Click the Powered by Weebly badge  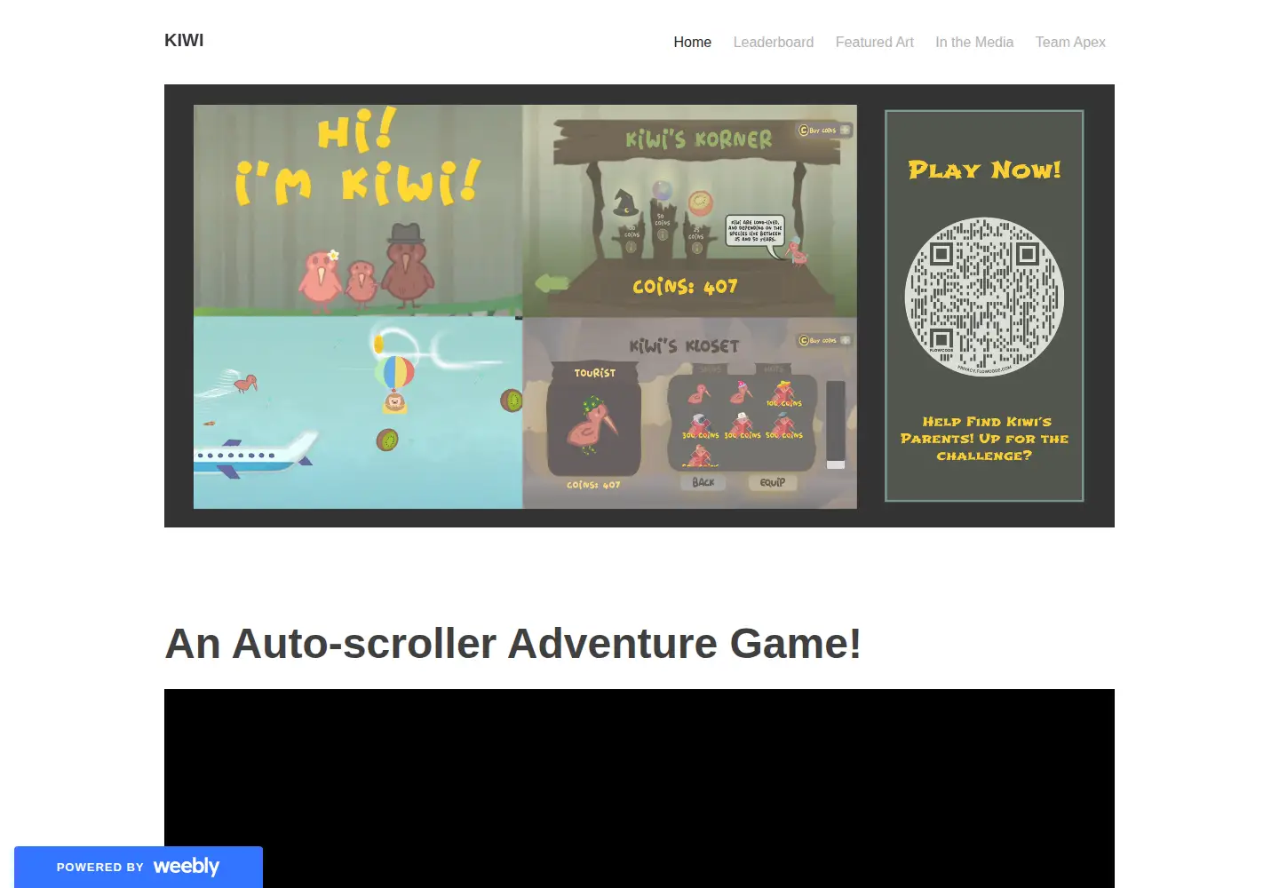point(139,867)
